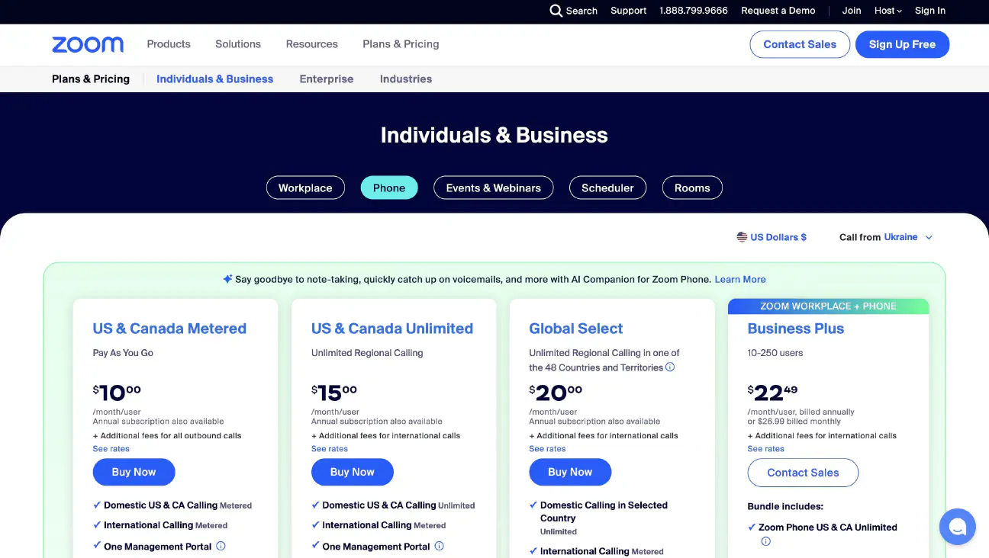Click the Plans & Pricing sub-nav label
Screen dimensions: 989x558
pyautogui.click(x=91, y=79)
